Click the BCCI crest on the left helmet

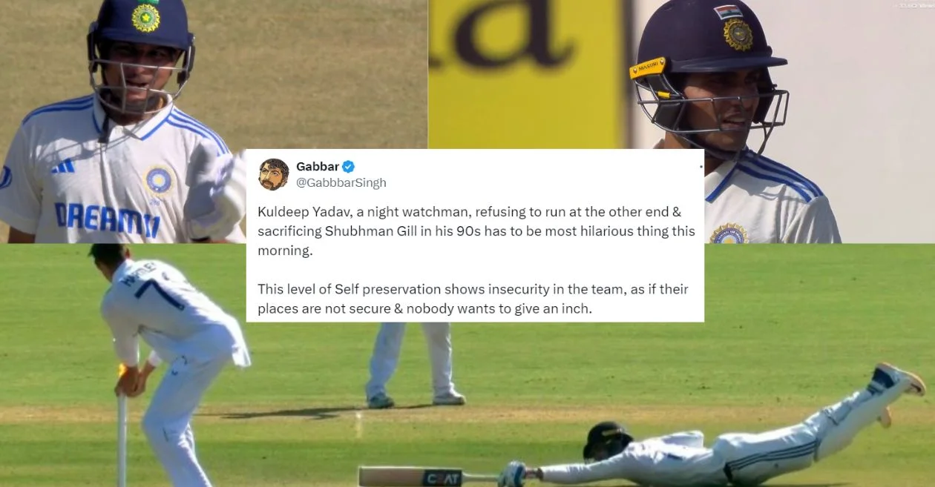(145, 16)
